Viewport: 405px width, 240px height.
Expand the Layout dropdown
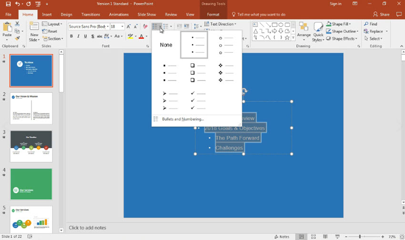pos(52,24)
